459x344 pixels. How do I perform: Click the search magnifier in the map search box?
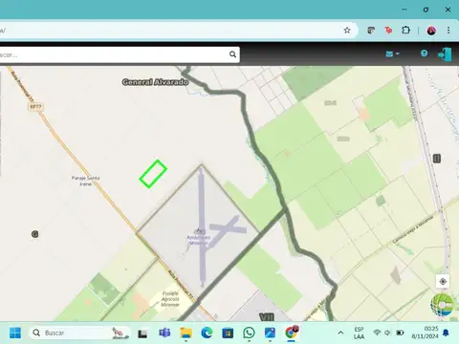pyautogui.click(x=232, y=54)
